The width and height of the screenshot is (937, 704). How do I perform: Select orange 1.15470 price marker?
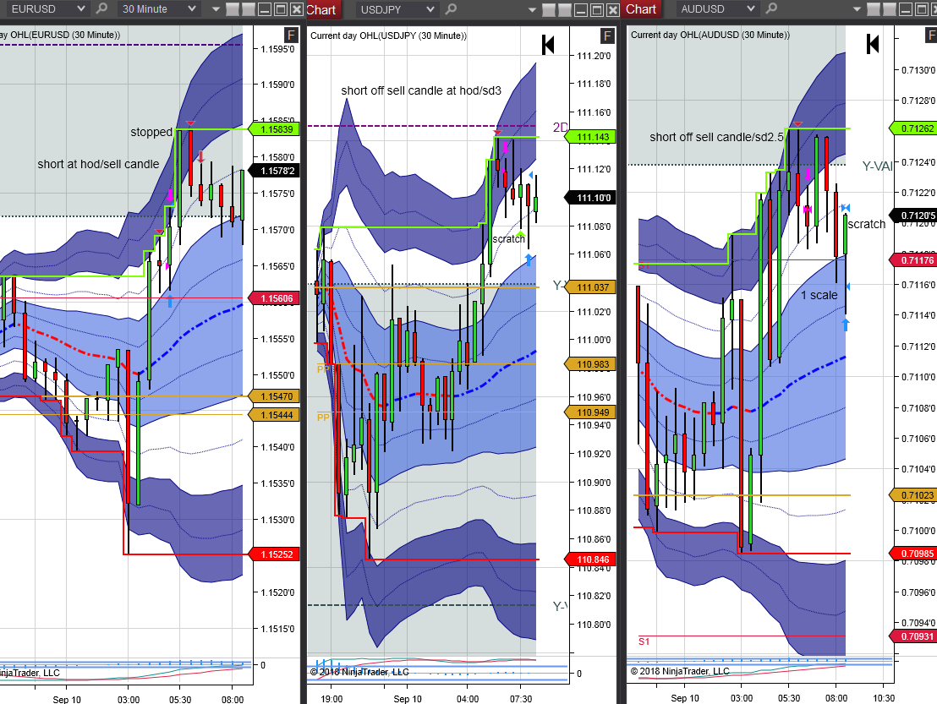click(x=274, y=396)
